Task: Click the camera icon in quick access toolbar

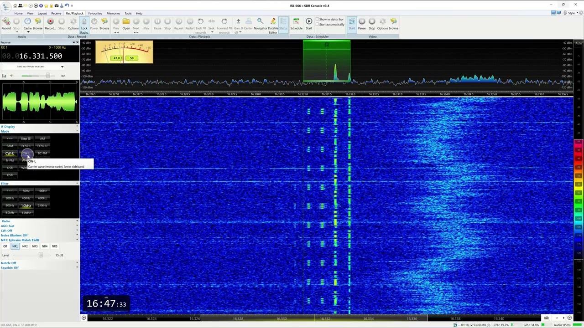Action: (x=57, y=5)
